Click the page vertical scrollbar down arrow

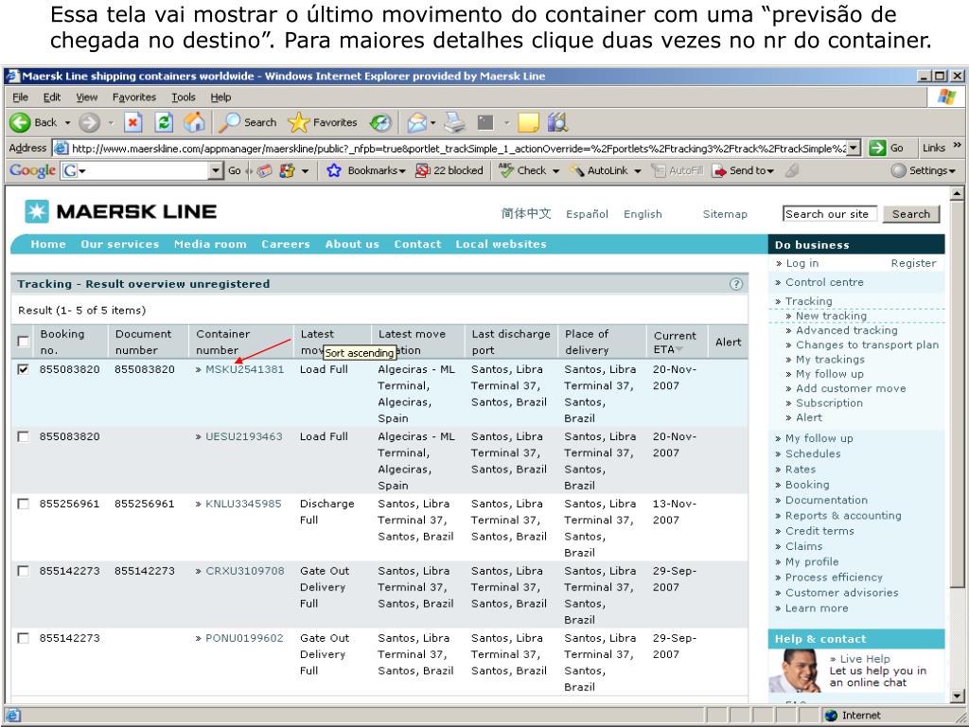click(957, 696)
